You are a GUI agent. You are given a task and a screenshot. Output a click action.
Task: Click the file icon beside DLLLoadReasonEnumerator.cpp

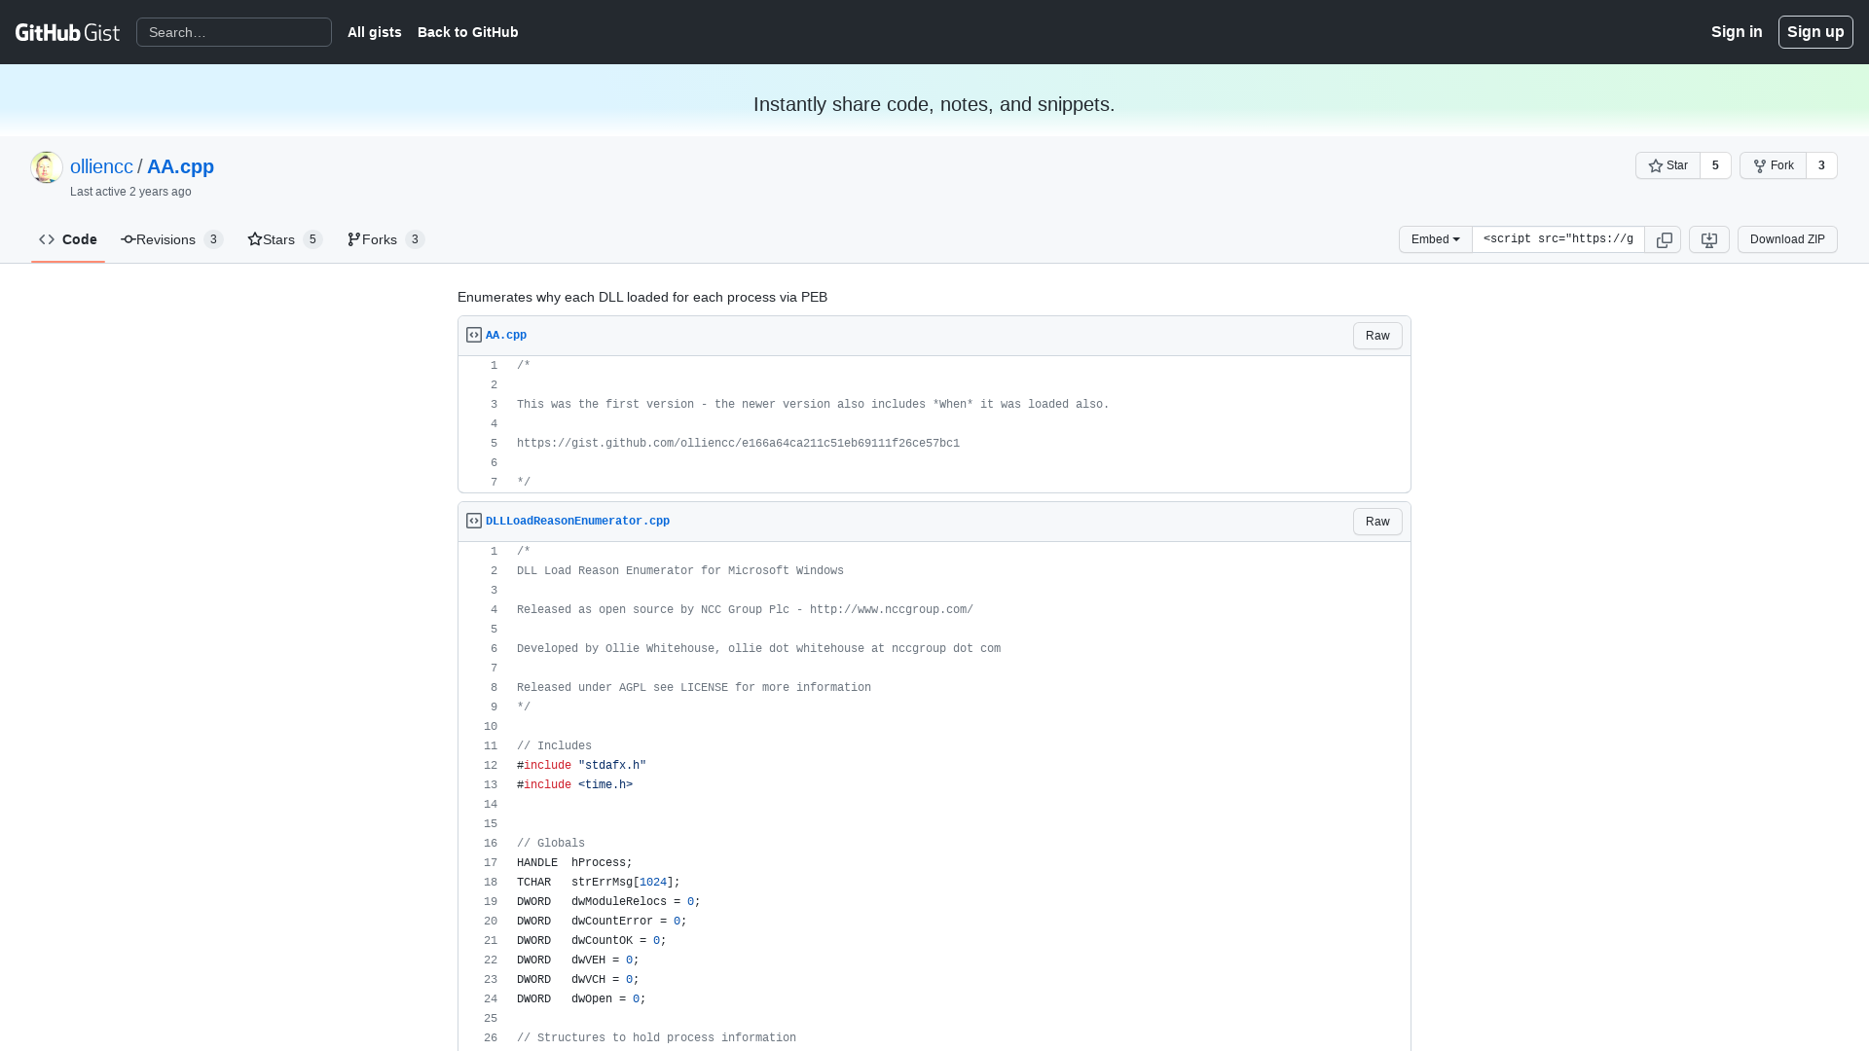coord(474,521)
